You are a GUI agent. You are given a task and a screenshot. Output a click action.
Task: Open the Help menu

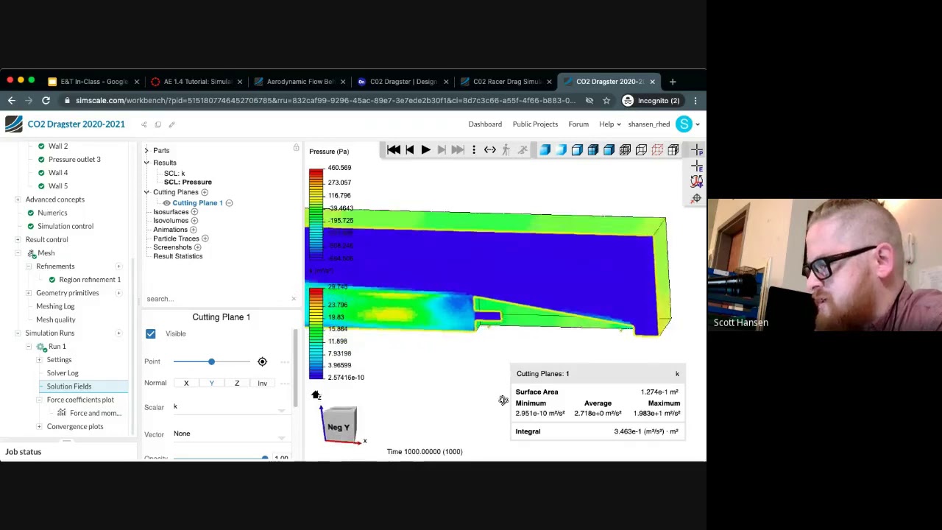click(x=609, y=124)
